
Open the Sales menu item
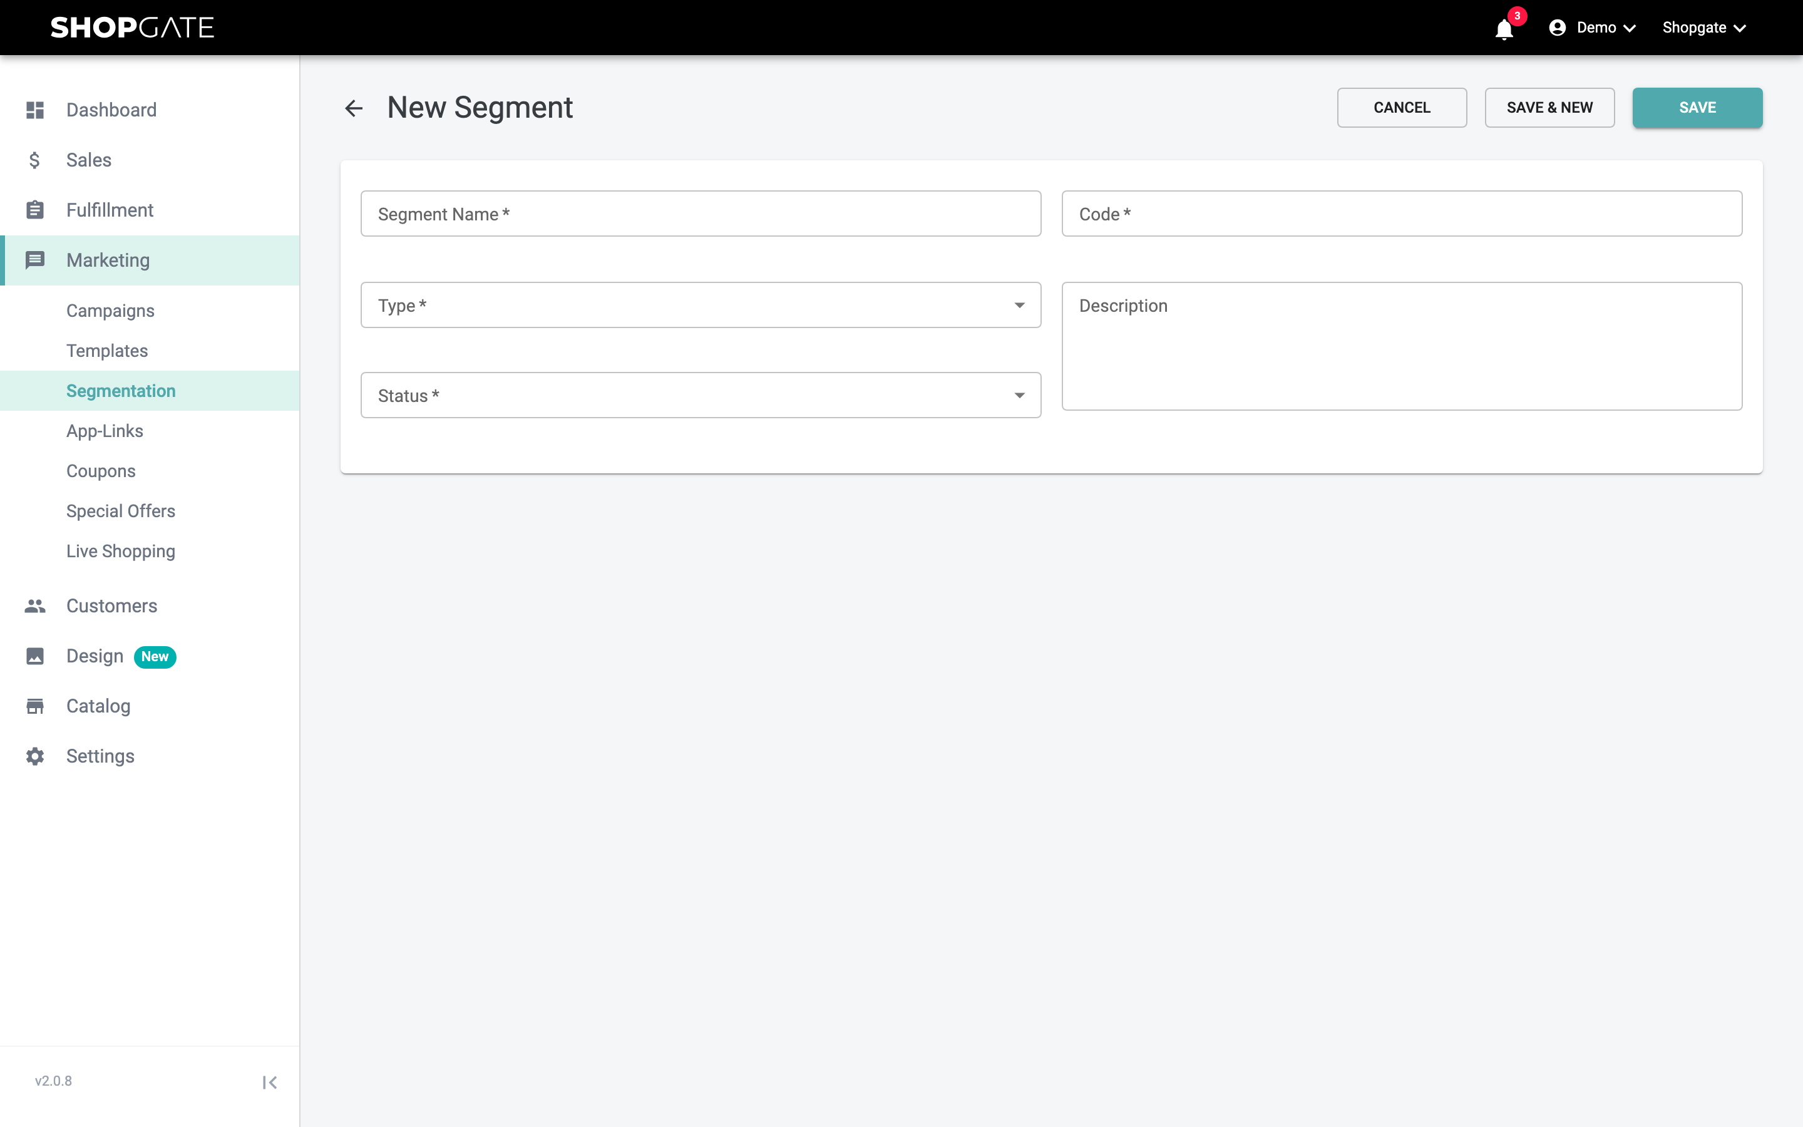[x=150, y=160]
